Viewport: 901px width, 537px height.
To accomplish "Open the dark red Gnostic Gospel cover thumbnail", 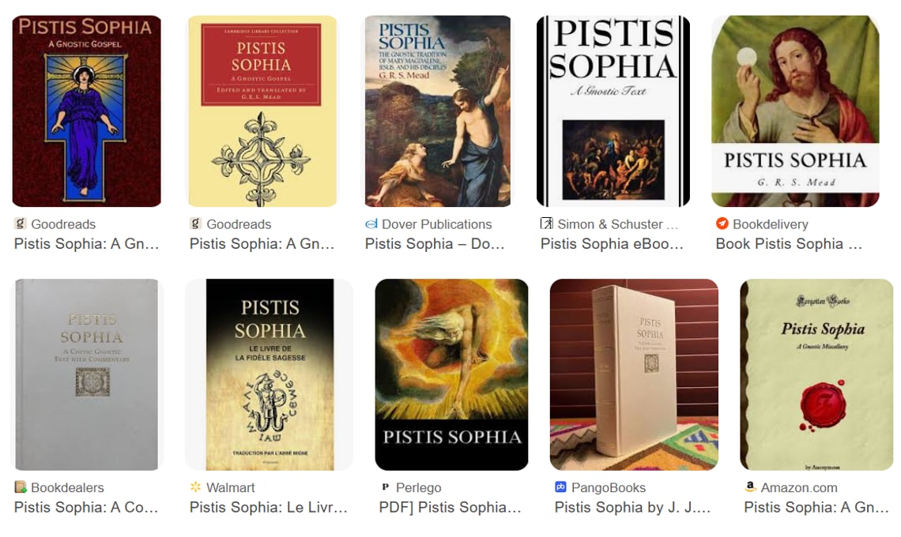I will pyautogui.click(x=87, y=111).
